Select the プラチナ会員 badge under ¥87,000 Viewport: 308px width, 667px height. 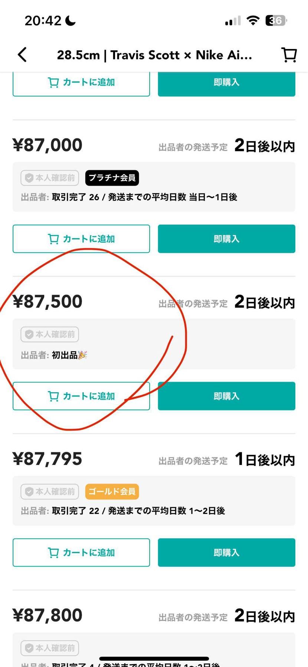coord(112,178)
